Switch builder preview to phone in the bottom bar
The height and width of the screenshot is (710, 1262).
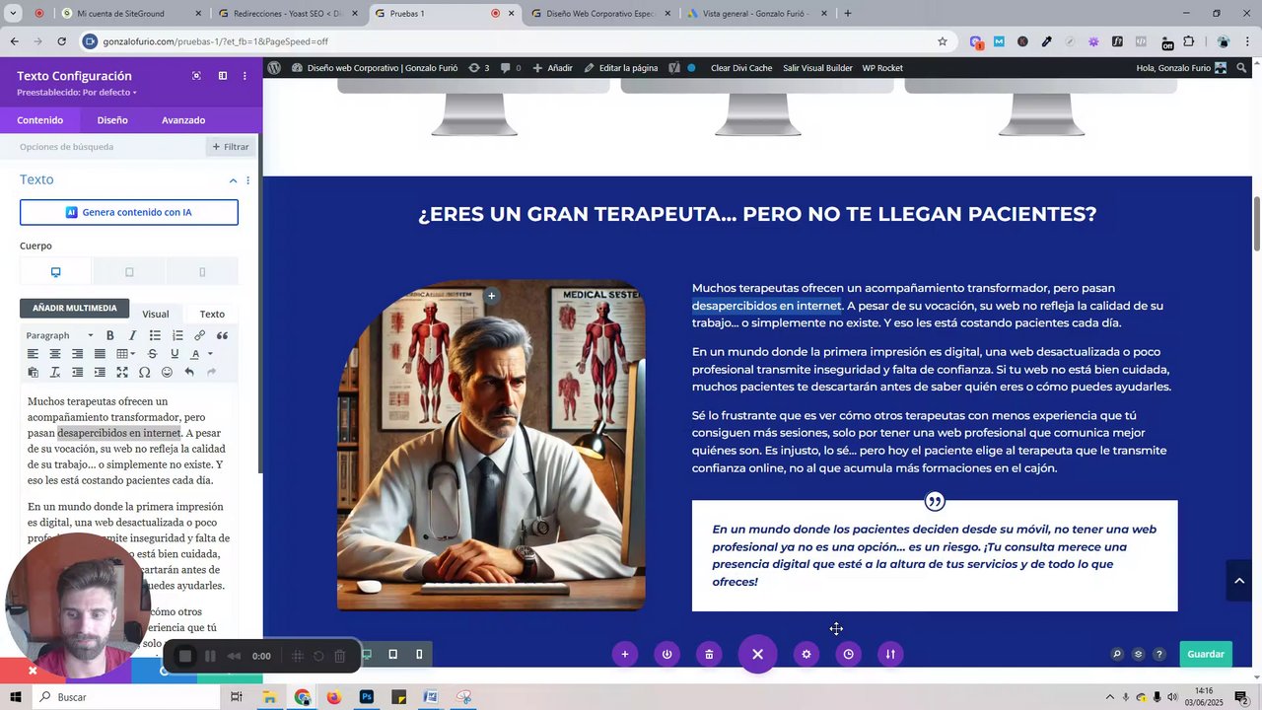(419, 654)
